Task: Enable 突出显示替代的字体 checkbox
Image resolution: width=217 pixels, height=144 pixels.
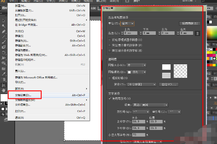Action: 110,45
